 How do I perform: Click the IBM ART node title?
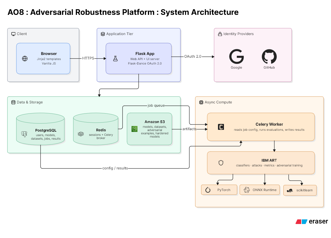pyautogui.click(x=269, y=160)
